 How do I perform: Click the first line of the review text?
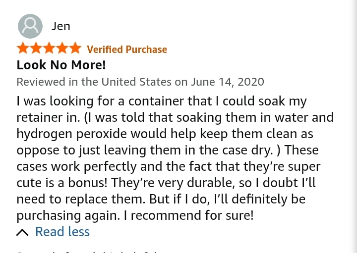(x=162, y=101)
